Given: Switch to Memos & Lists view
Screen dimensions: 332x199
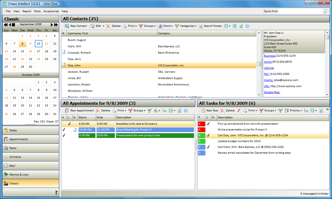Looking at the screenshot, I should click(31, 174).
